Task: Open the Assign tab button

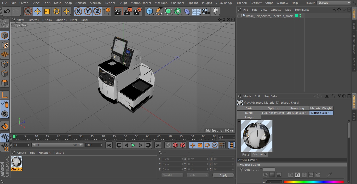Action: point(249,117)
